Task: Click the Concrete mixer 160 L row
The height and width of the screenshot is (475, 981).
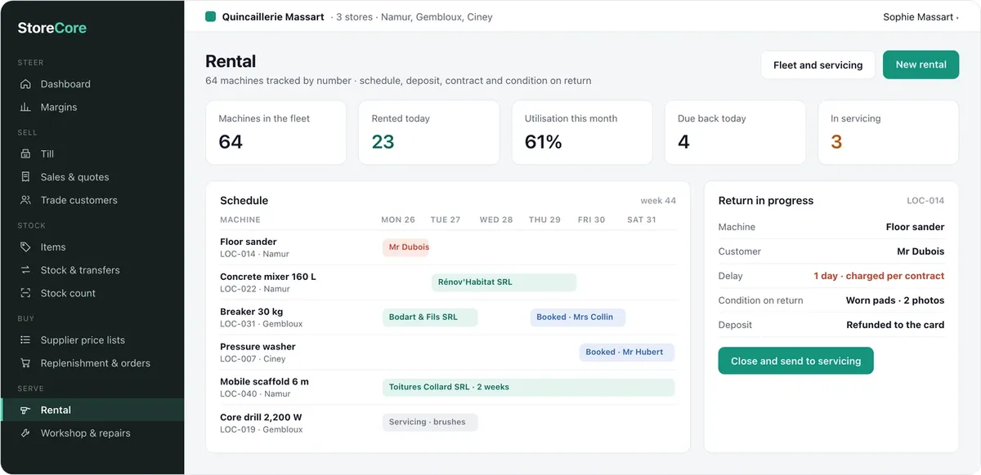Action: pyautogui.click(x=448, y=282)
